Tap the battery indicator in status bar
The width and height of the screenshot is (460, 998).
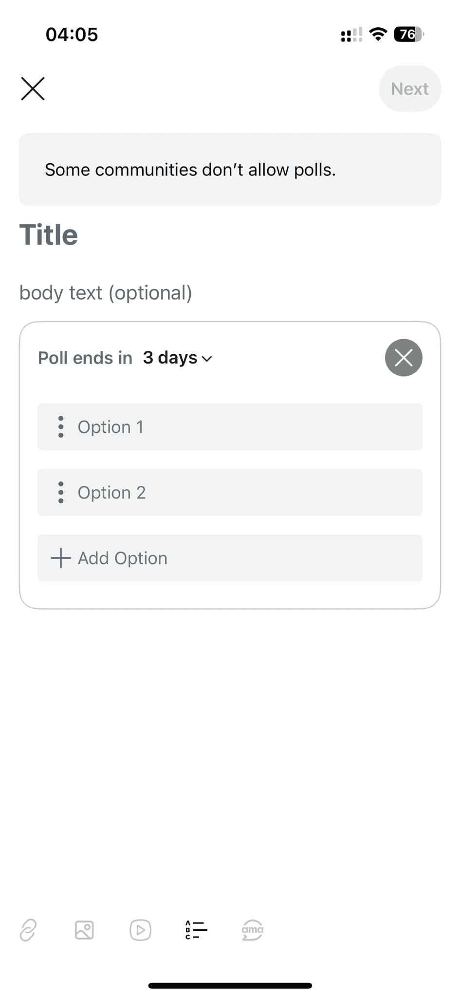point(408,35)
